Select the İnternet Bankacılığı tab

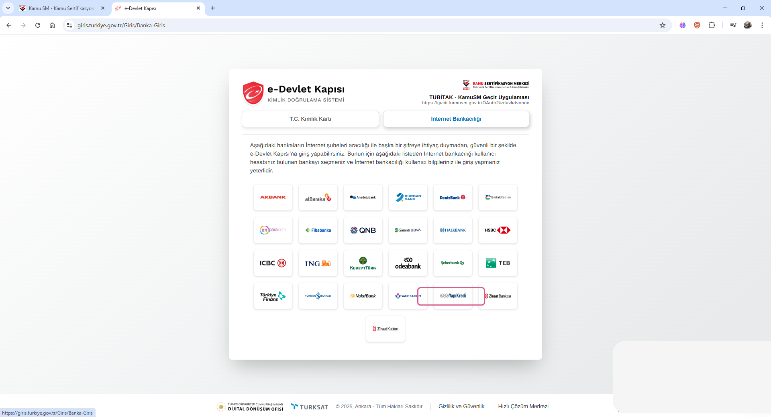(456, 119)
